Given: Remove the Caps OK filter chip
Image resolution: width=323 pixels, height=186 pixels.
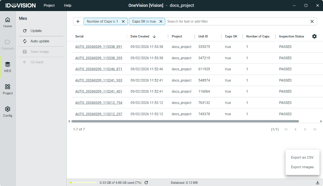Looking at the screenshot, I should (161, 22).
